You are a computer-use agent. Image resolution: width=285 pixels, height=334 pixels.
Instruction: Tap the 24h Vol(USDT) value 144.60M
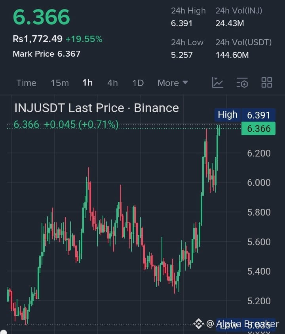coord(232,55)
